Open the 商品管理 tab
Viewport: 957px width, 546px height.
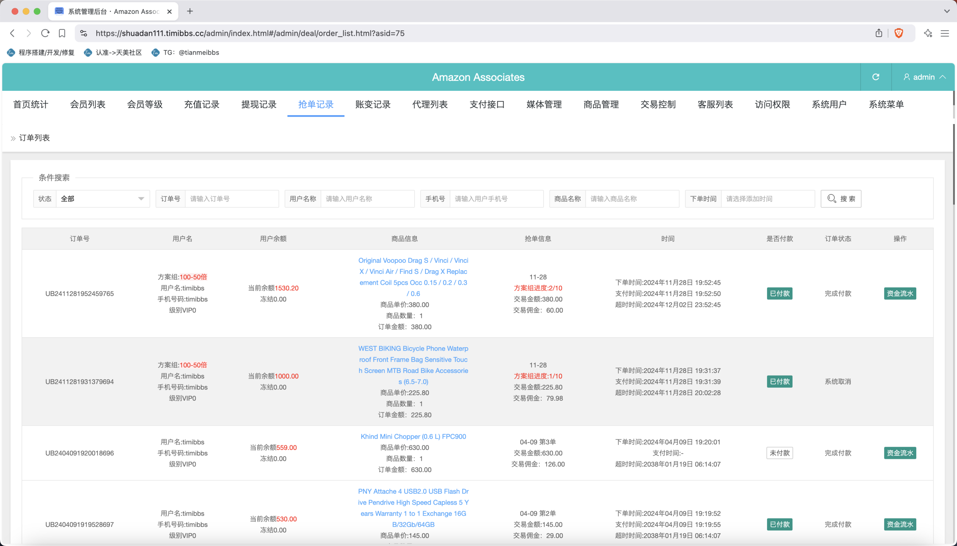click(601, 104)
